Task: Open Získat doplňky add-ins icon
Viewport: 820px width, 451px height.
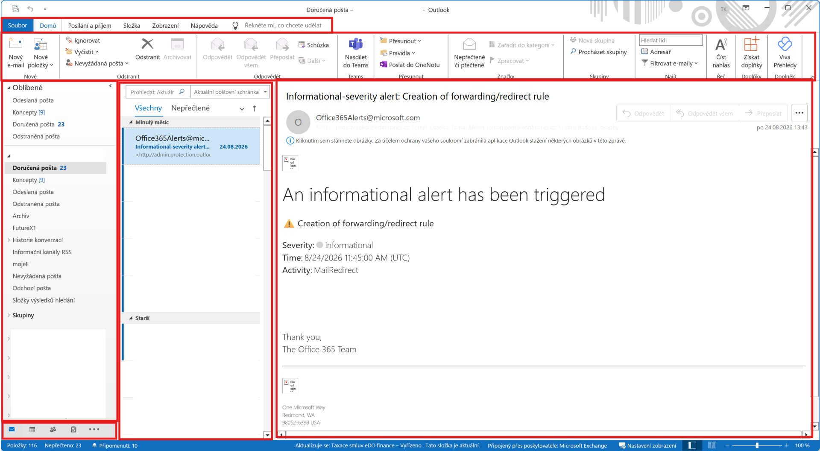Action: click(751, 53)
